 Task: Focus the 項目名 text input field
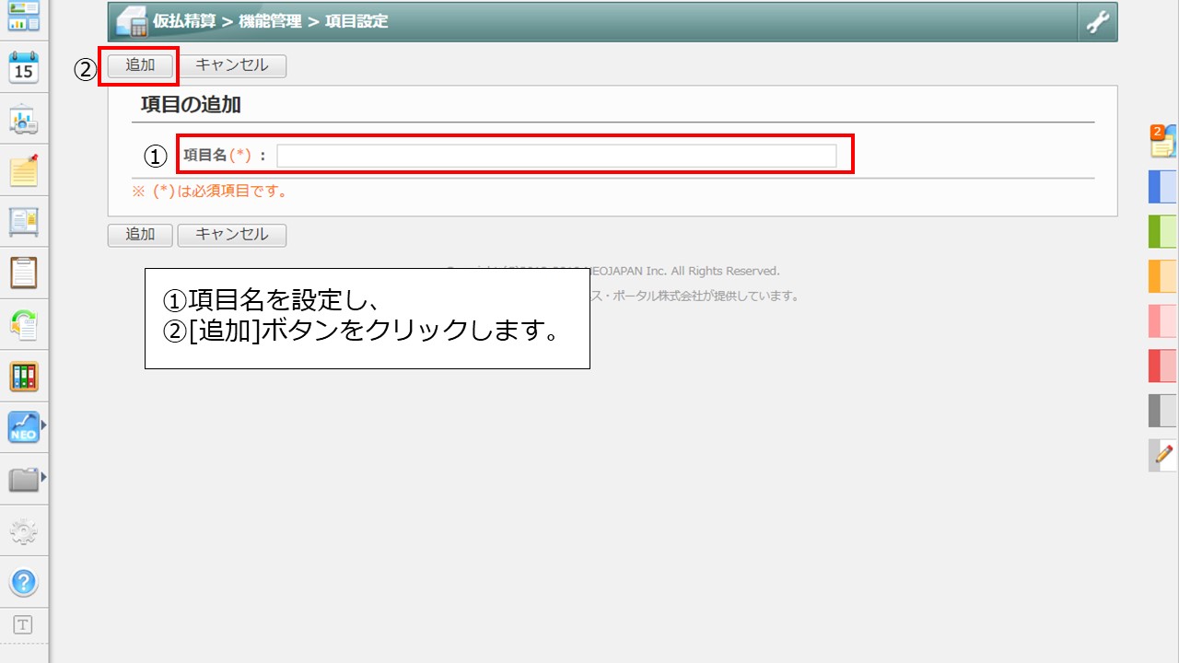click(556, 156)
